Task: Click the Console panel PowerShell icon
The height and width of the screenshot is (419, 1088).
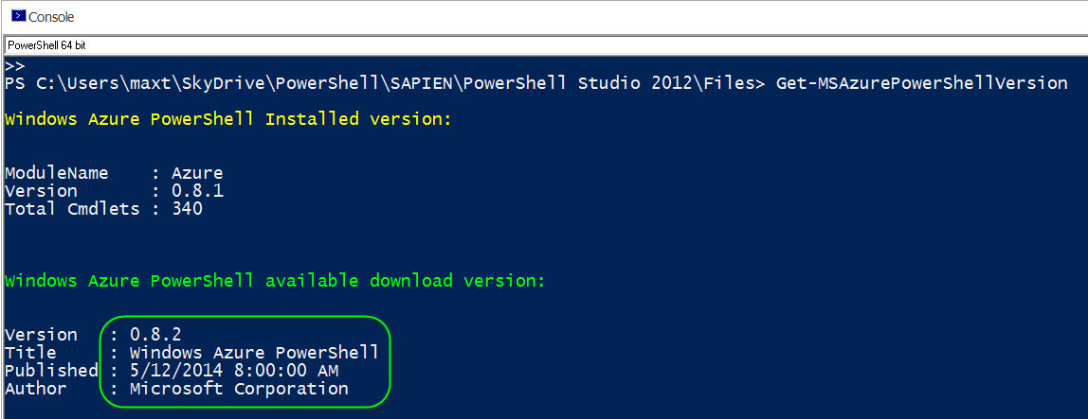Action: (x=18, y=16)
